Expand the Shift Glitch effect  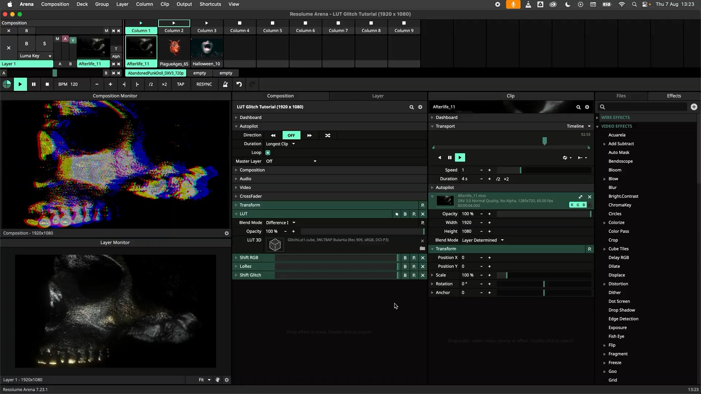coord(236,275)
